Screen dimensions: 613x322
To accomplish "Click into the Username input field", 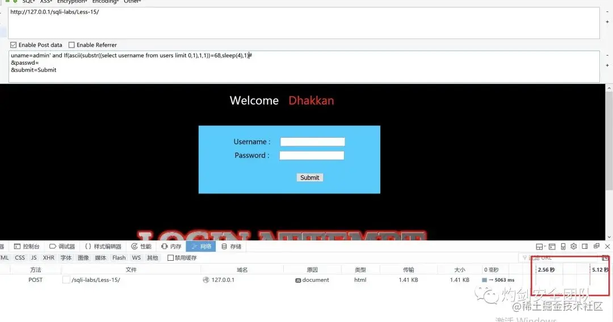I will [312, 142].
